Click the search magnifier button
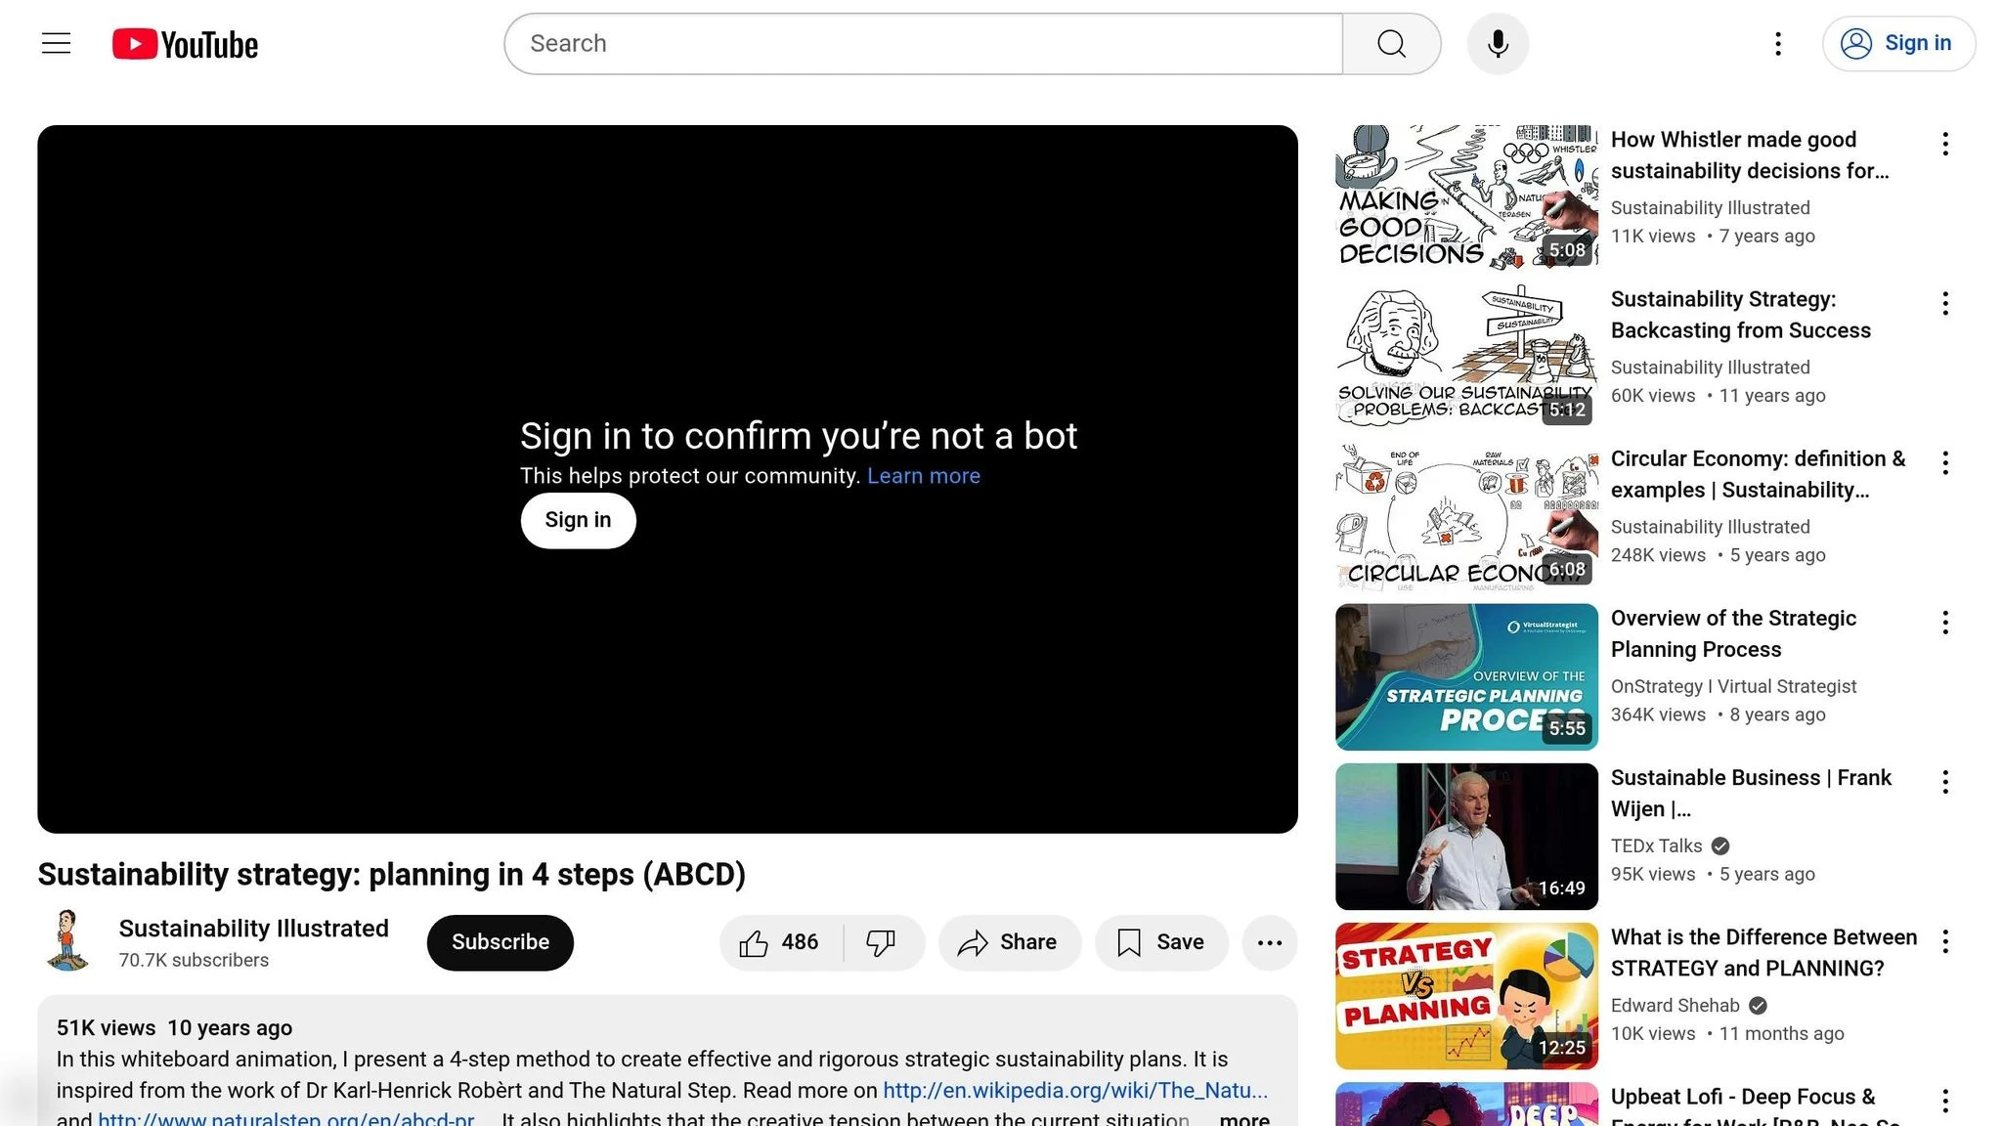This screenshot has height=1126, width=2002. (x=1391, y=44)
